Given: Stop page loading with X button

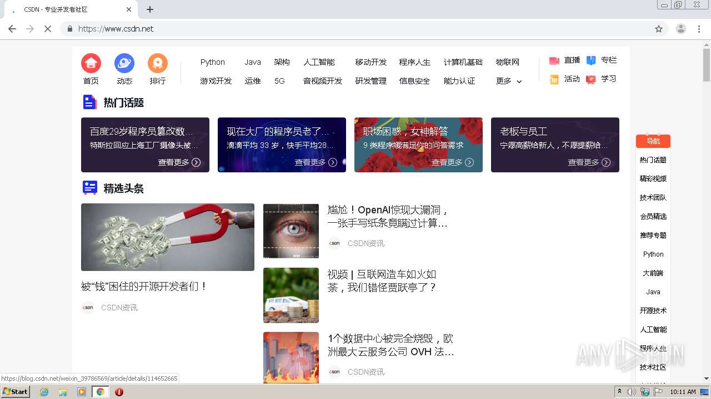Looking at the screenshot, I should pos(48,29).
